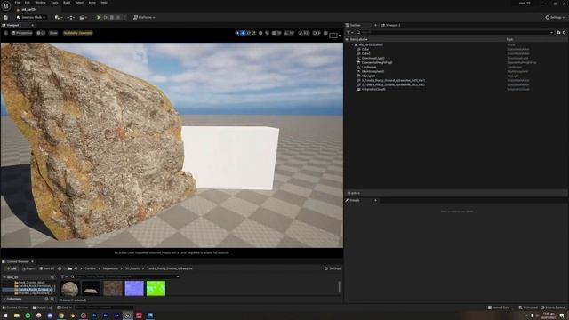
Task: Open the Window menu
Action: pos(40,3)
